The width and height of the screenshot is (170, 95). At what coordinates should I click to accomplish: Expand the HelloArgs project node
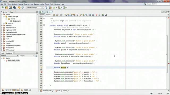tap(2, 26)
